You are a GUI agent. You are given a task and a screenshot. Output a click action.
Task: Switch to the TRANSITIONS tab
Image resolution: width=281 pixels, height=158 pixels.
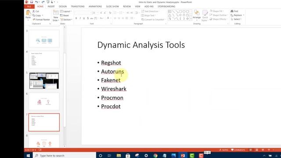pos(78,7)
